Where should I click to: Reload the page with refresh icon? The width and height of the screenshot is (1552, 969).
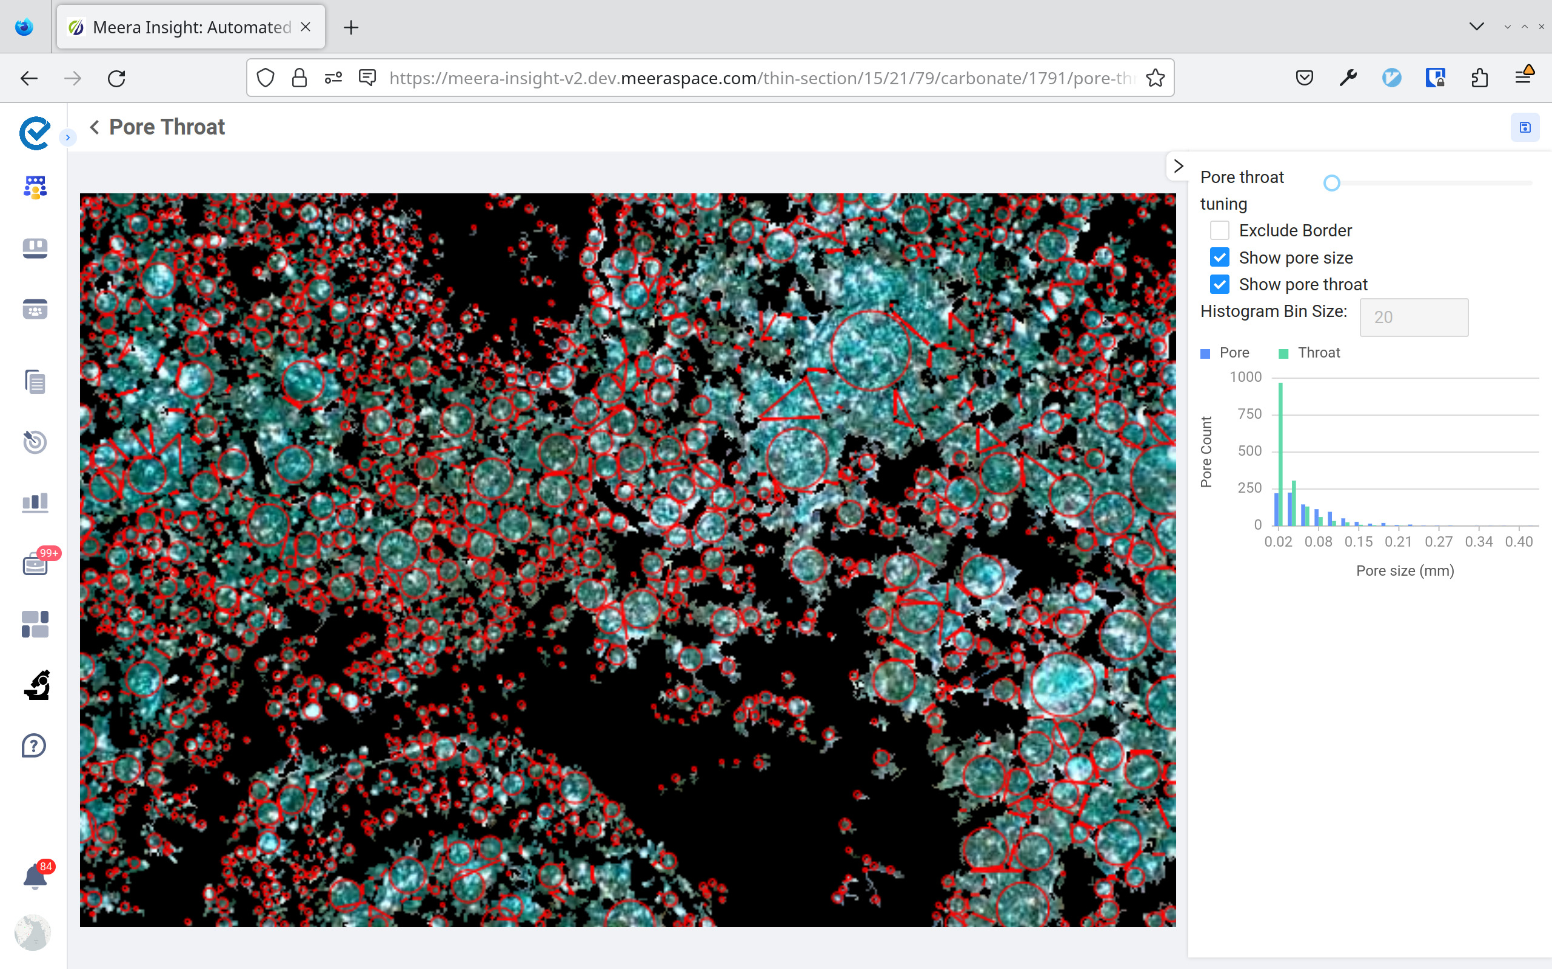coord(116,78)
